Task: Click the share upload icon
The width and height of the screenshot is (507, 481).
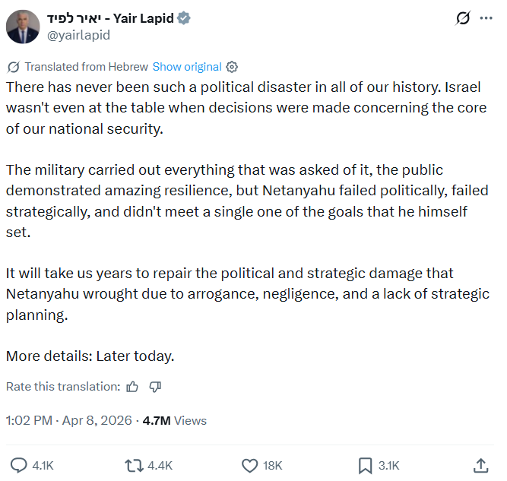Action: coord(480,465)
